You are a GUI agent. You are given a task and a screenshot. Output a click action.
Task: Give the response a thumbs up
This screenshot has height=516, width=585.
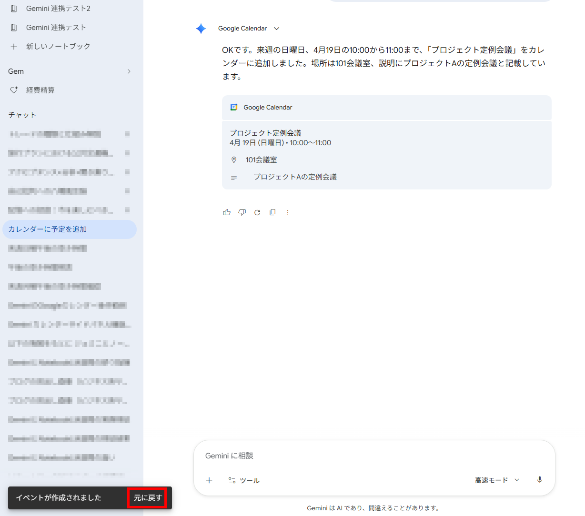pos(227,212)
